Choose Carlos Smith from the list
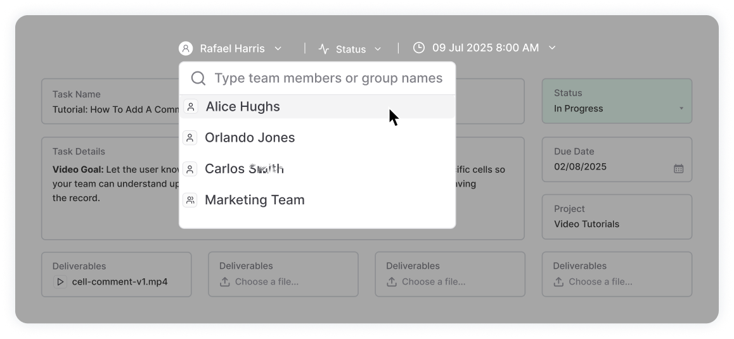The width and height of the screenshot is (734, 339). coord(244,169)
